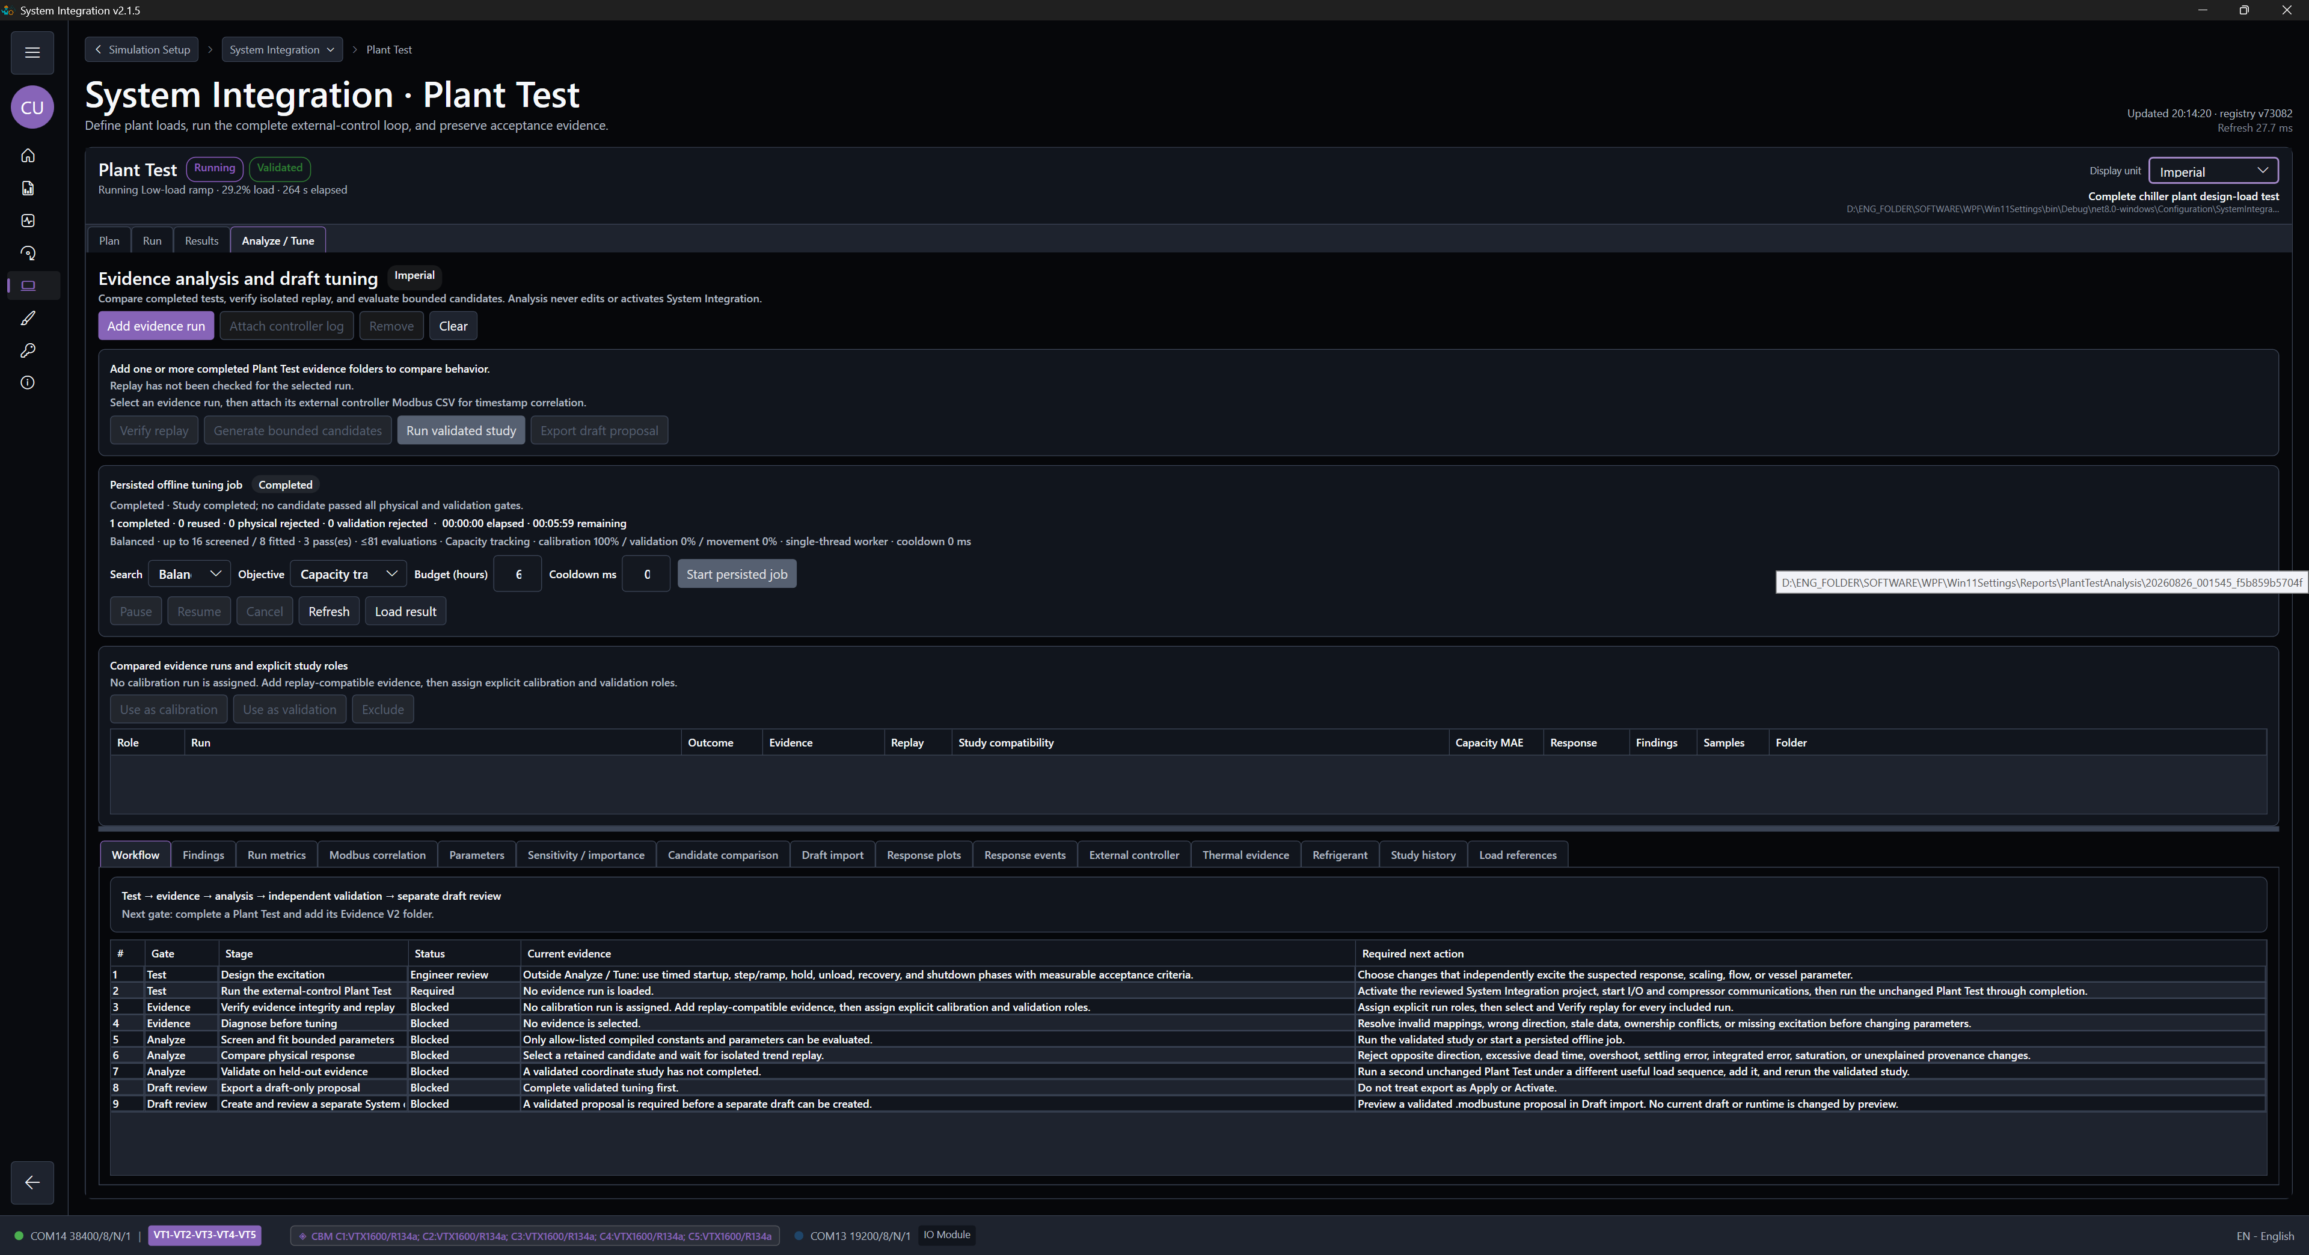Open the Response plots tab
This screenshot has height=1255, width=2309.
click(923, 855)
